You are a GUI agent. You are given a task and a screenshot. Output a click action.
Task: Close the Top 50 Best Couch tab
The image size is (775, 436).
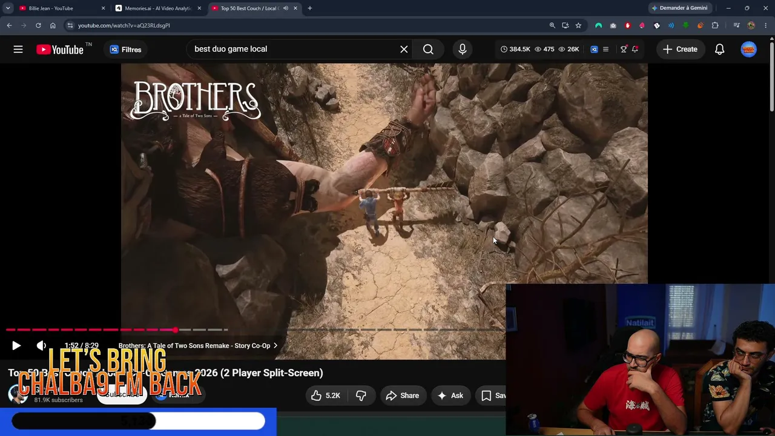pyautogui.click(x=295, y=8)
